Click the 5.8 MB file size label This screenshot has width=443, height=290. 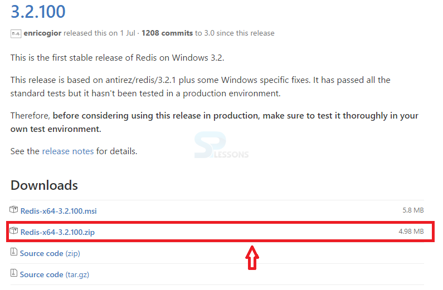[x=413, y=210]
